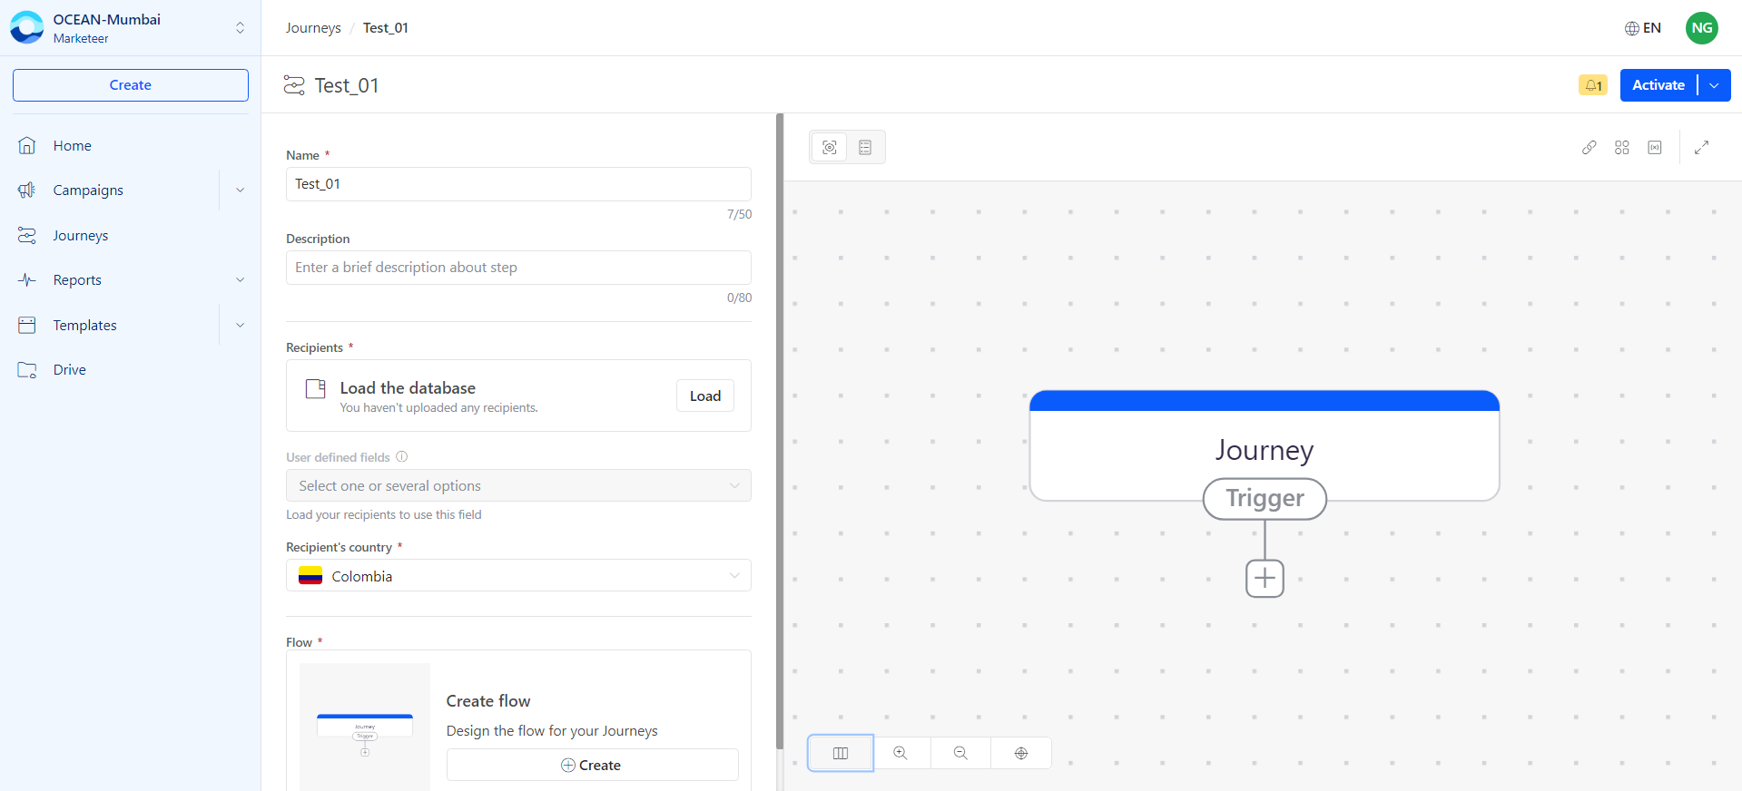This screenshot has width=1742, height=791.
Task: Open User defined fields select box
Action: pos(518,485)
